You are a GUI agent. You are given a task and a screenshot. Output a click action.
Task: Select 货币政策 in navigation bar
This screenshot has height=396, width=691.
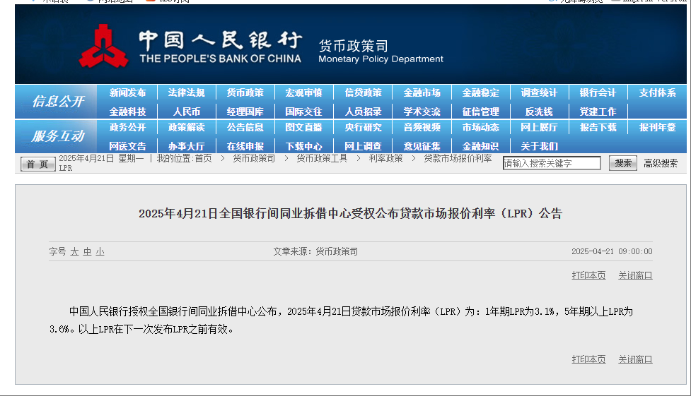245,93
